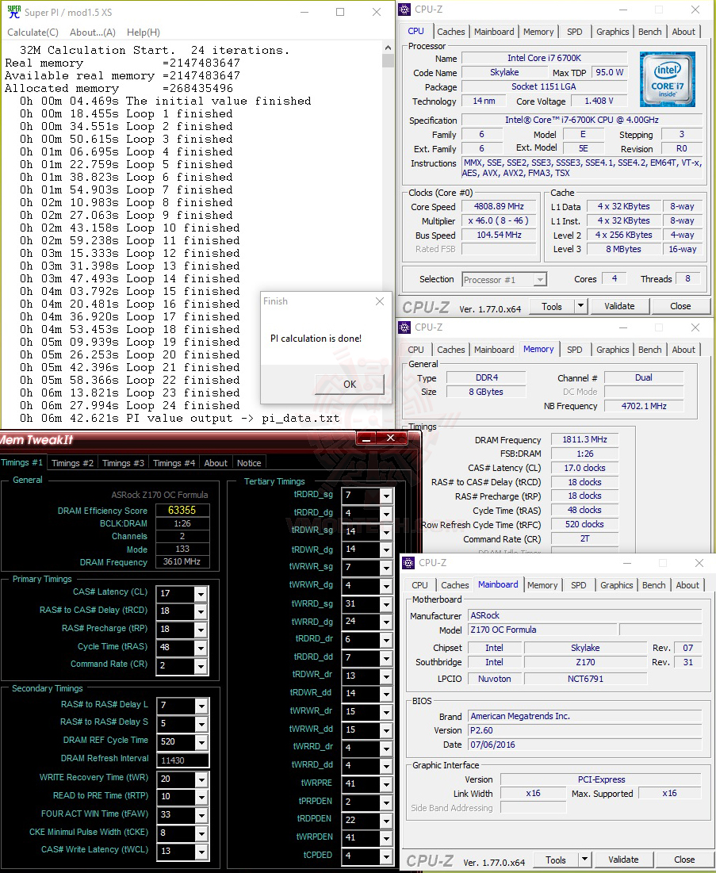Screen dimensions: 716x873
Task: Click the CPU-Z icon on the CPU window
Action: point(405,9)
